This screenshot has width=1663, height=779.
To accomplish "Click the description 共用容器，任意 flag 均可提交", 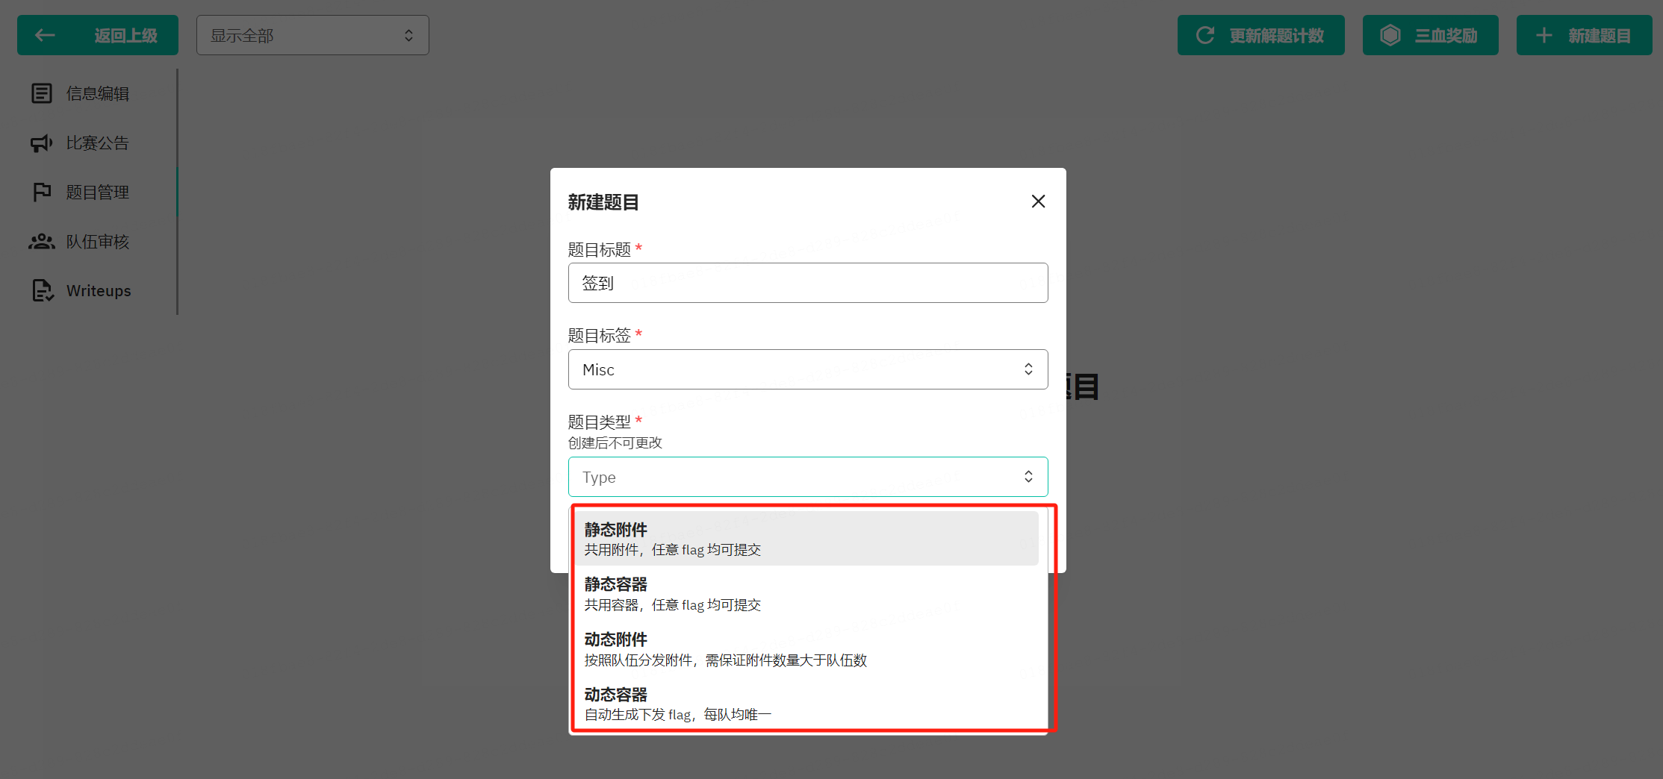I will (x=673, y=605).
